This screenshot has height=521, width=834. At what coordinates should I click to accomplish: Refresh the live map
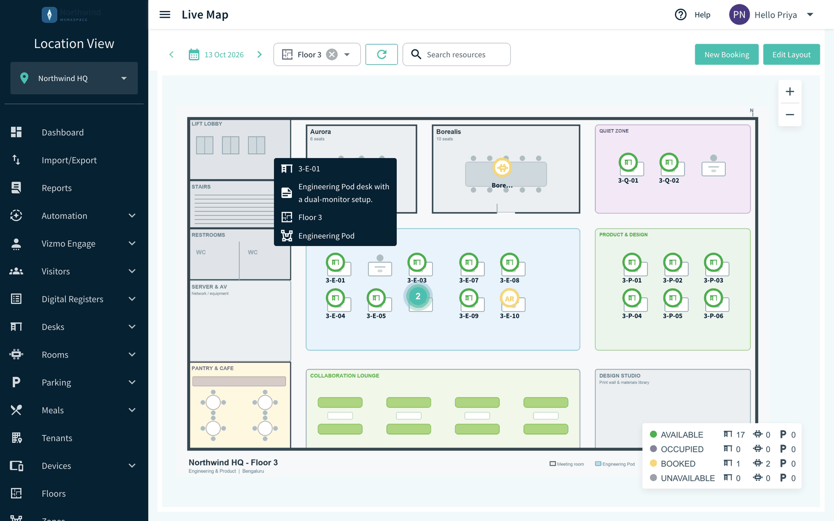click(382, 54)
